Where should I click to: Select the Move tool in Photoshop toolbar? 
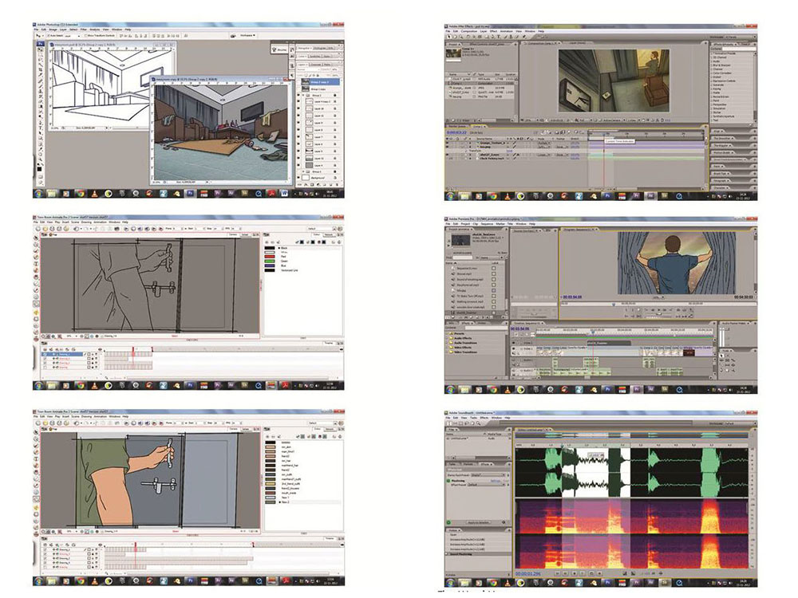pyautogui.click(x=41, y=49)
